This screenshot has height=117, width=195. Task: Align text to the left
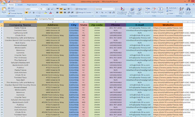(x=57, y=12)
